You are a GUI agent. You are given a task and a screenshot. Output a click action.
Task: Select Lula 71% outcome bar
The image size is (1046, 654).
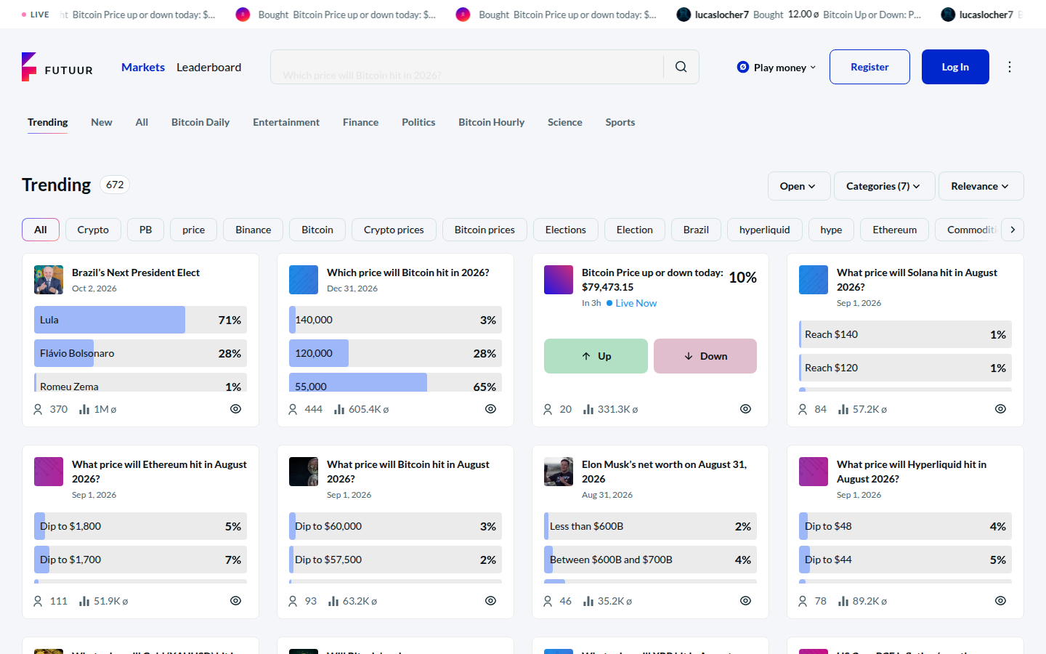click(x=140, y=320)
